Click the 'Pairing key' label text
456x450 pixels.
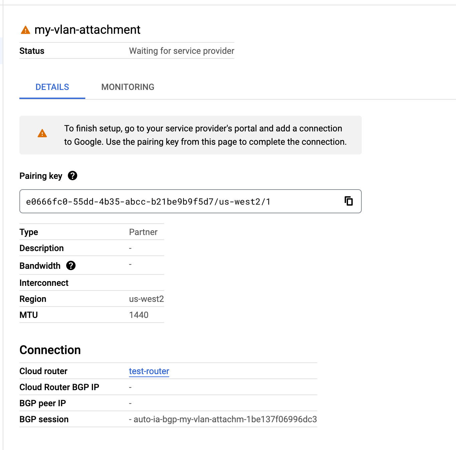coord(41,176)
